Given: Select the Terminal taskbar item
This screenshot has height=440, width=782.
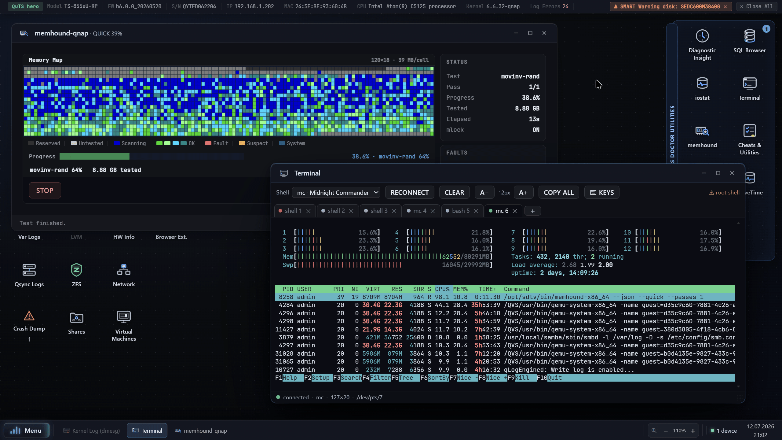Looking at the screenshot, I should [147, 431].
